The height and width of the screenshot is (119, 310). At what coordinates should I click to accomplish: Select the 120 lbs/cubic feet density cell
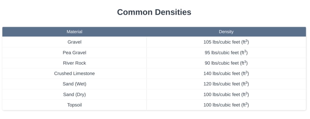point(226,84)
